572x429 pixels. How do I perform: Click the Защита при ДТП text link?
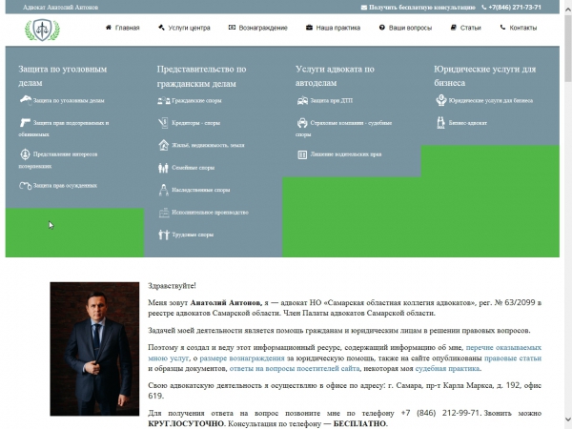pyautogui.click(x=331, y=101)
